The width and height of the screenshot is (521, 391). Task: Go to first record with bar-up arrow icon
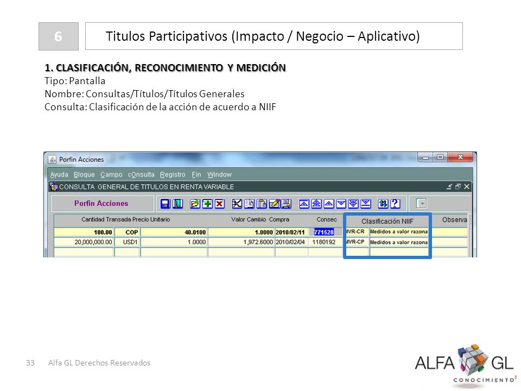(x=304, y=204)
